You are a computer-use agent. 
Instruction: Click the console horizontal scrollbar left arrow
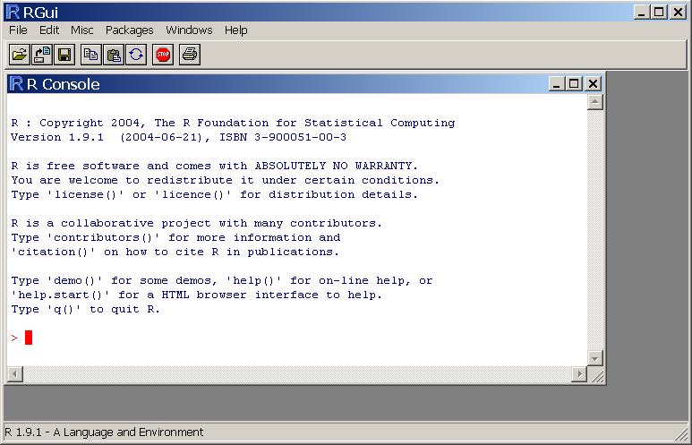tap(14, 374)
